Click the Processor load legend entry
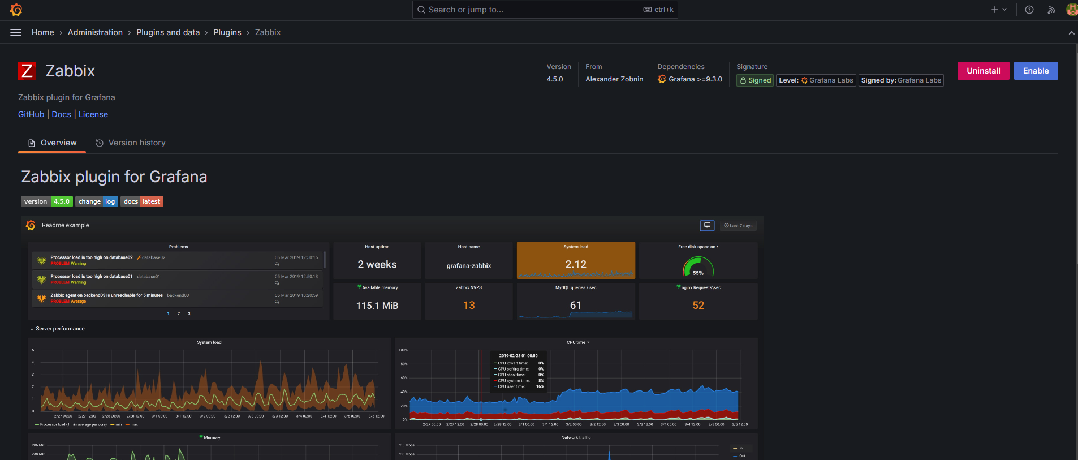The image size is (1078, 460). pos(71,424)
